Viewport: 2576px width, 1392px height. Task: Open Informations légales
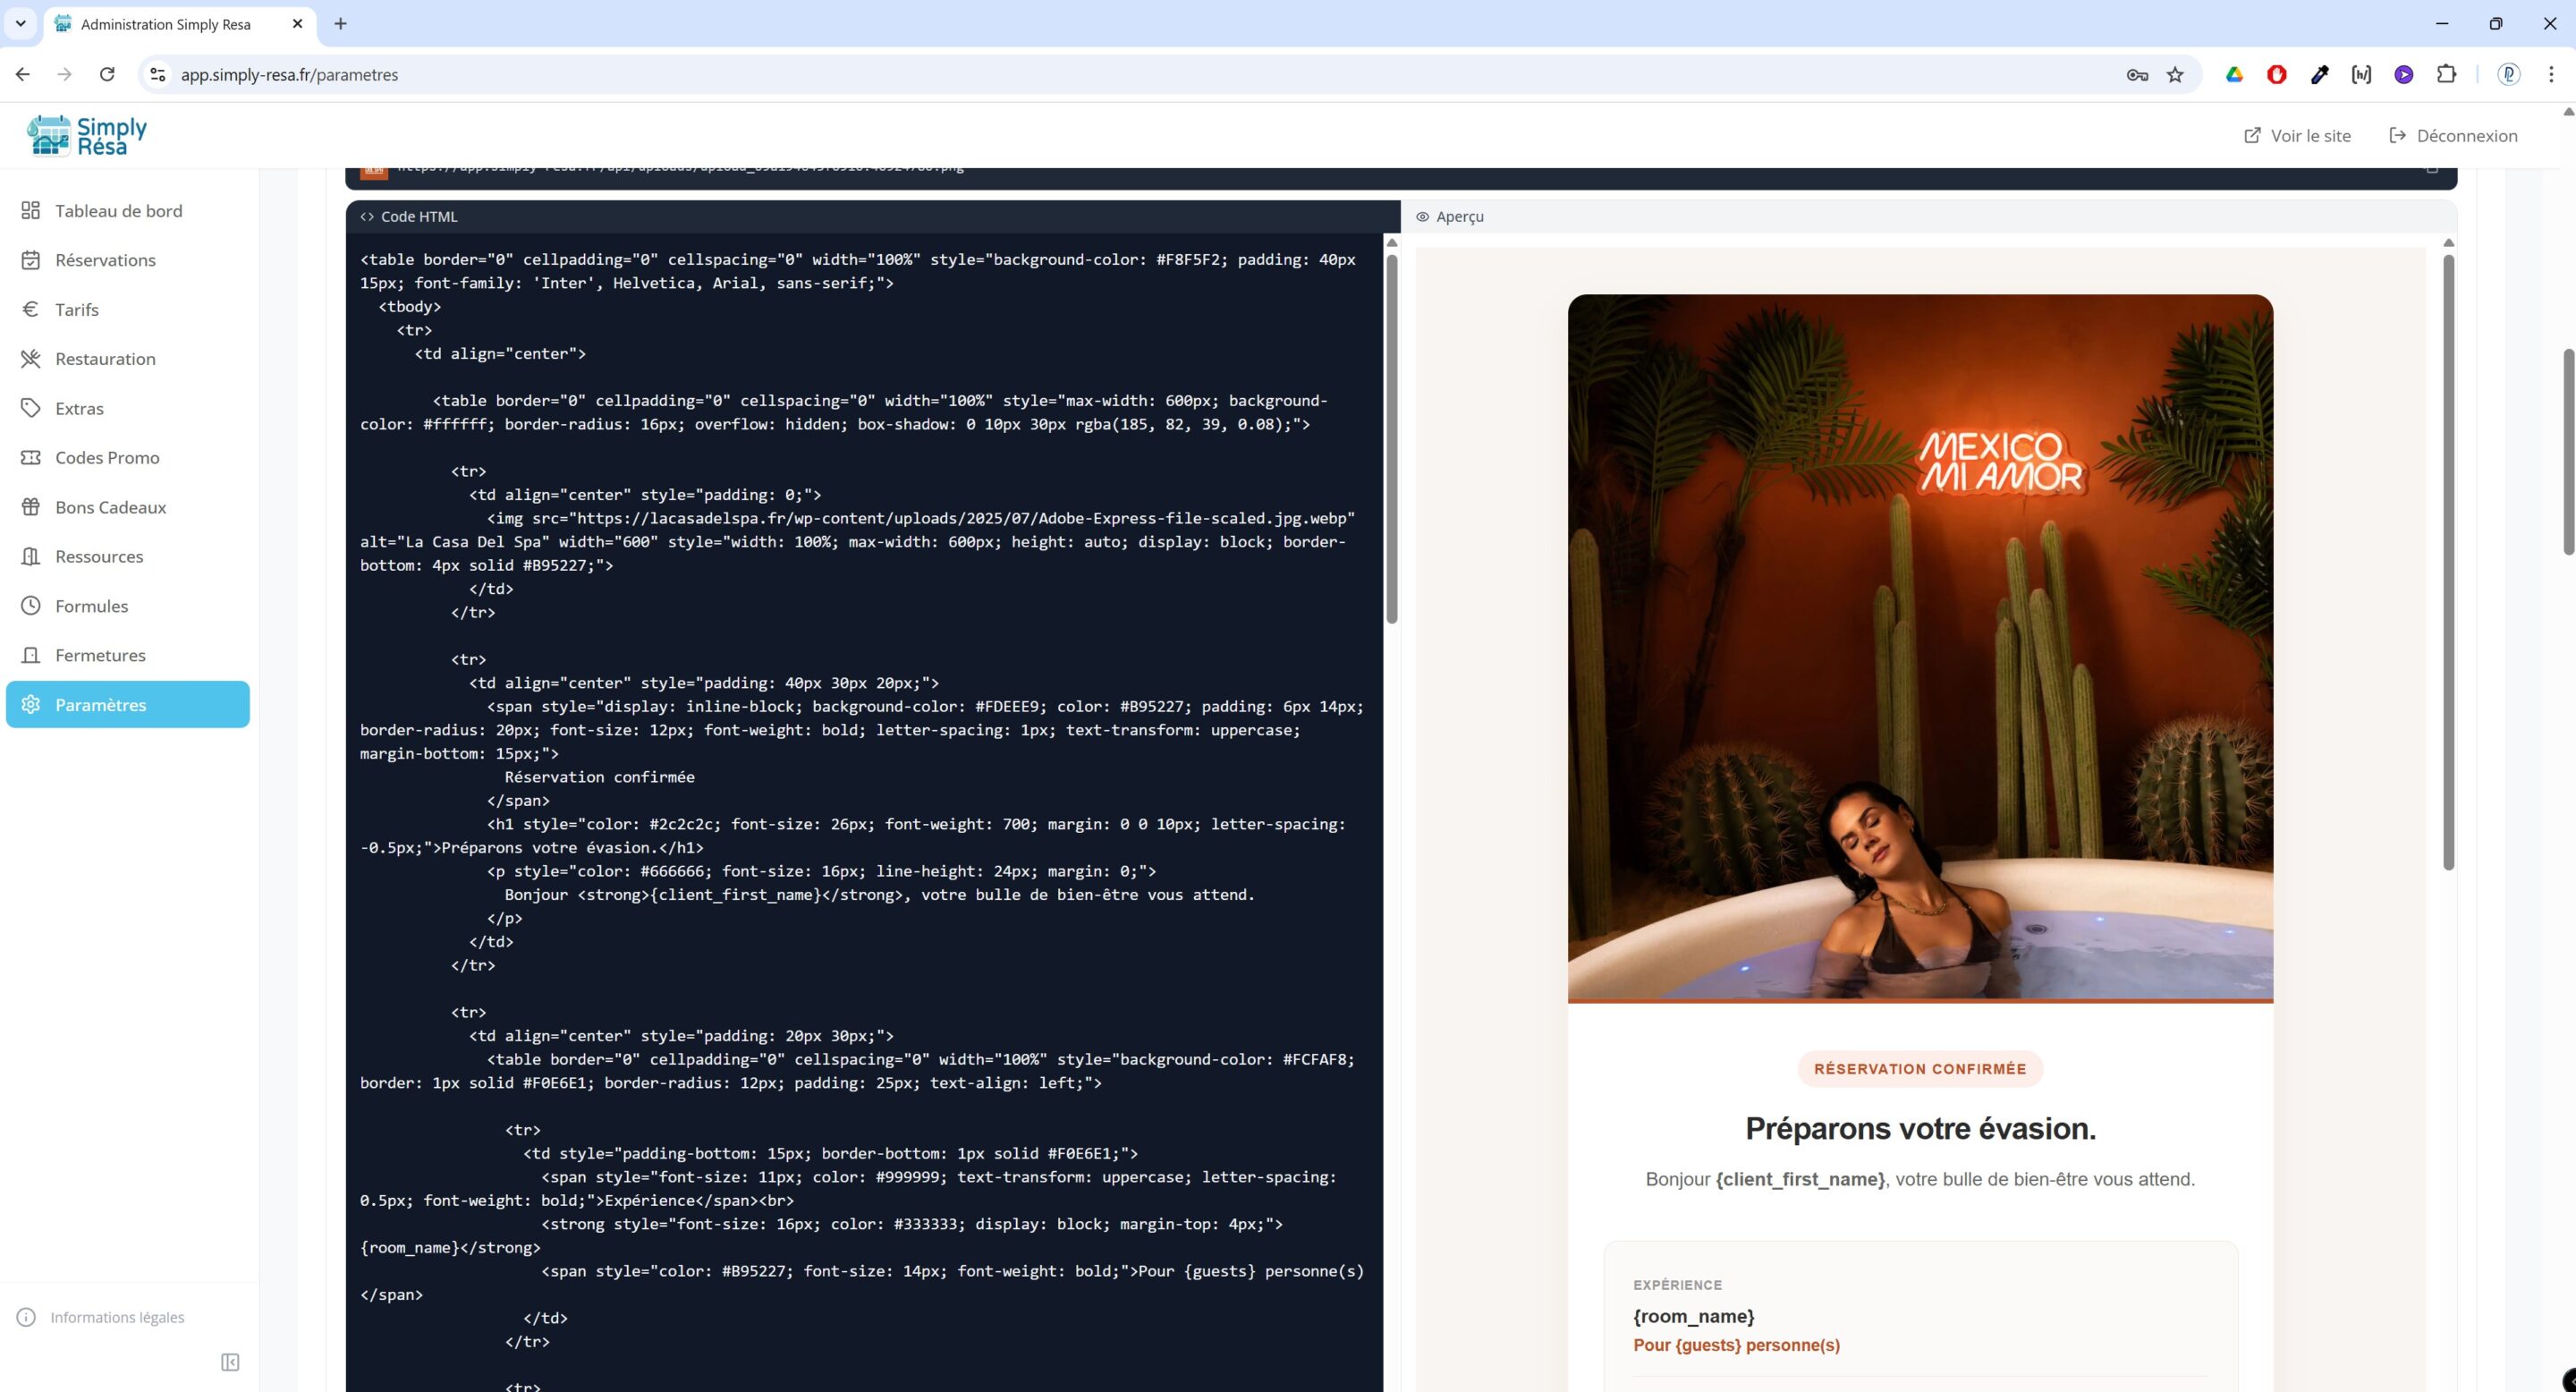pyautogui.click(x=118, y=1317)
